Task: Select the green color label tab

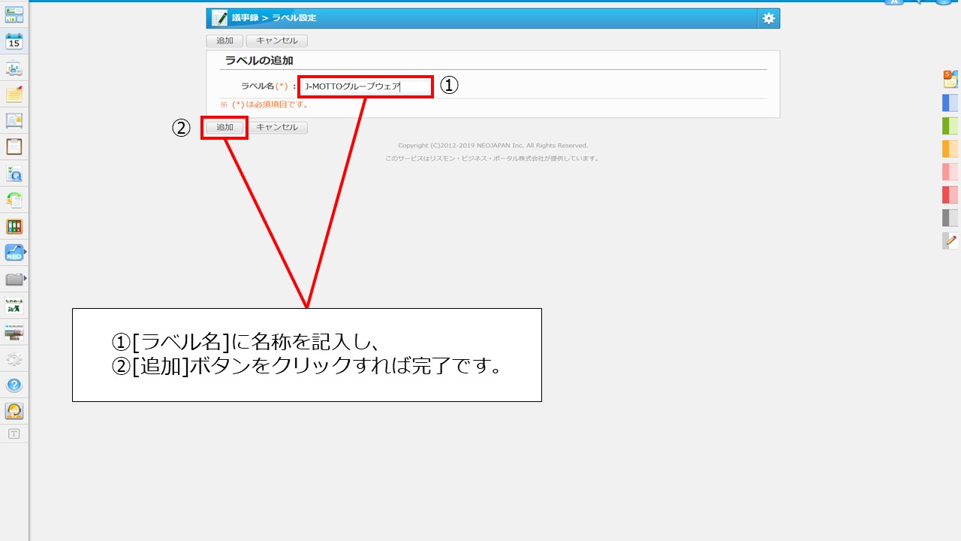Action: [950, 125]
